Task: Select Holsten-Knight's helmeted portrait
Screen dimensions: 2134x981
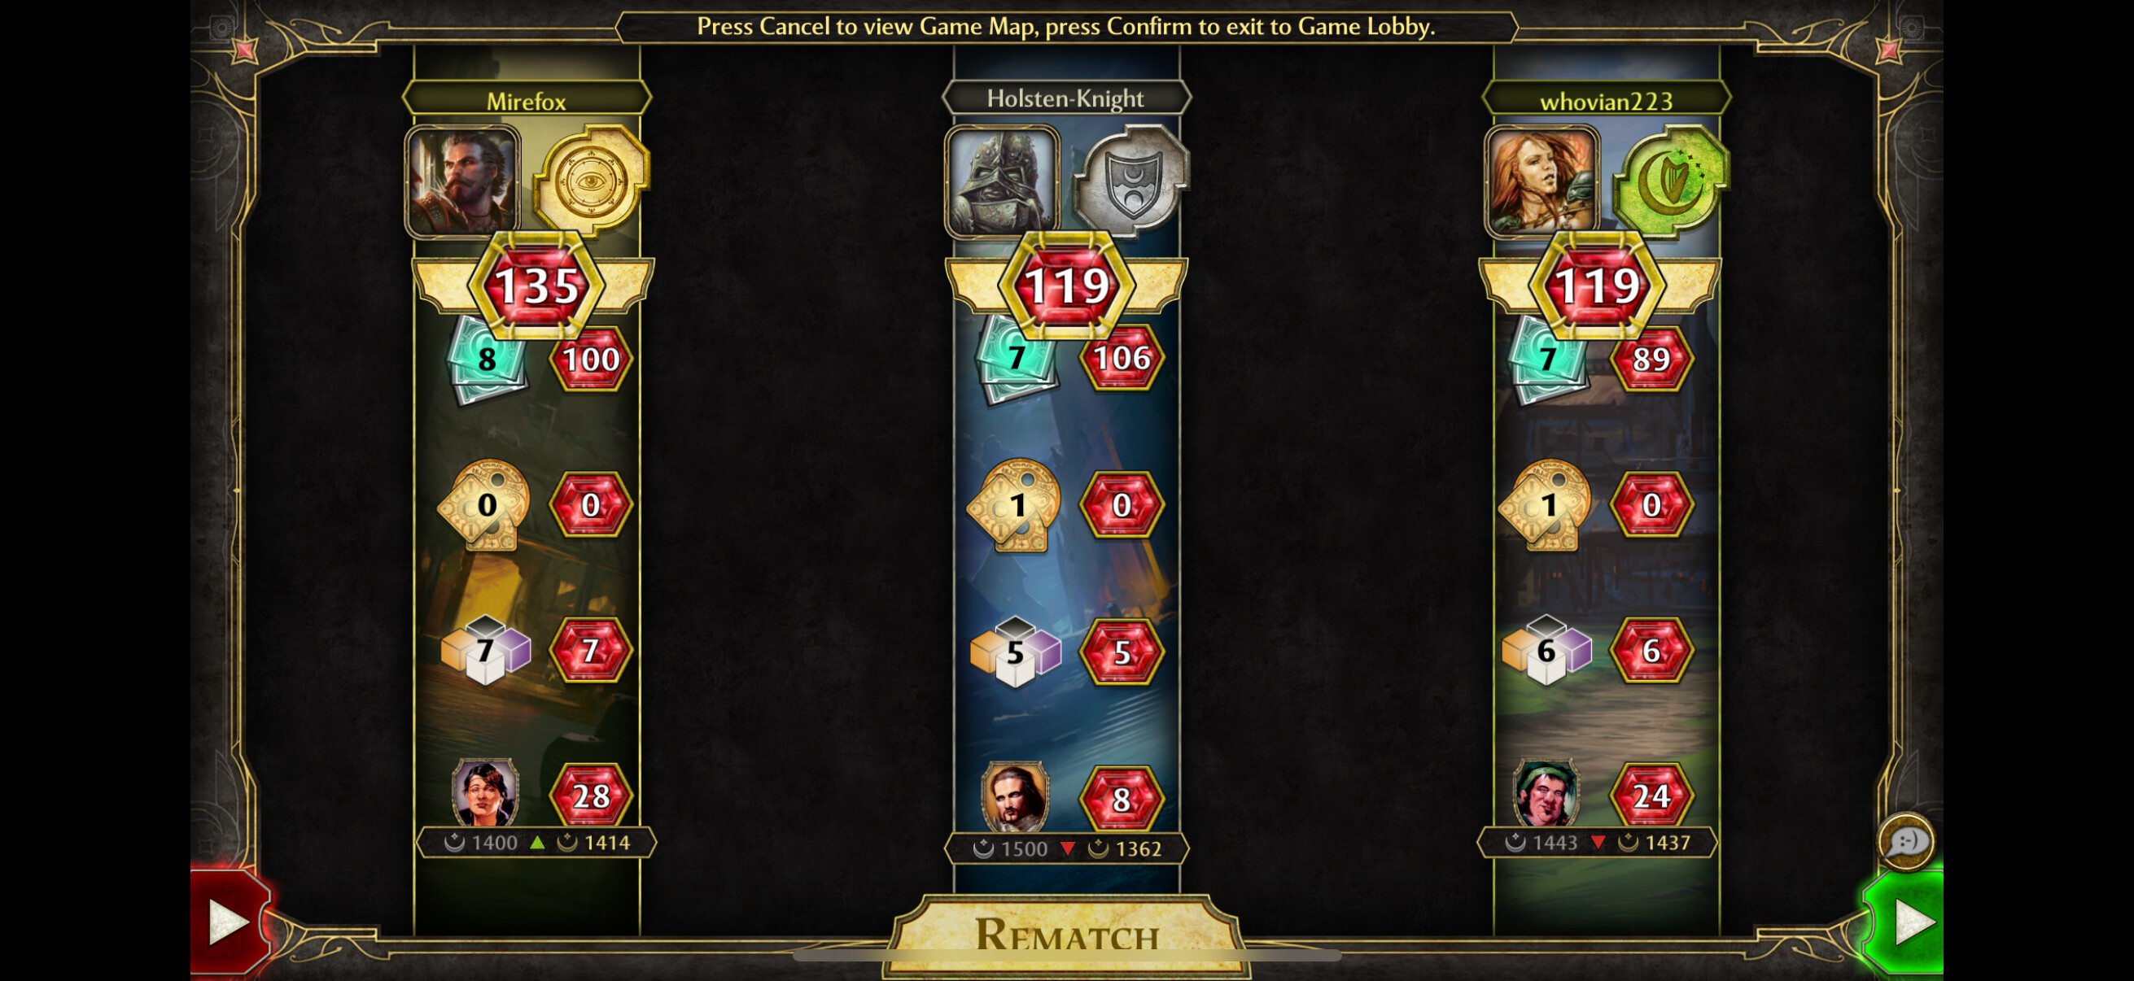Action: 1003,182
